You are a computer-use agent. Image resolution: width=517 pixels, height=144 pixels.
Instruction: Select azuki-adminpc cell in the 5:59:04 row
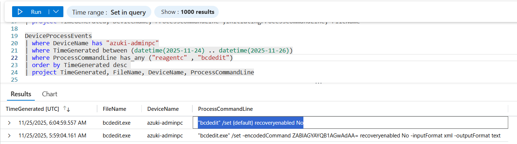coord(165,136)
